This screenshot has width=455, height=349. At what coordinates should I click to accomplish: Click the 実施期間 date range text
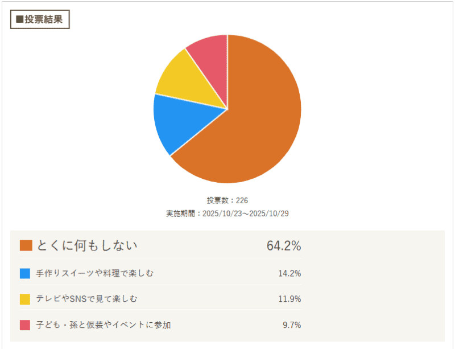click(x=227, y=213)
